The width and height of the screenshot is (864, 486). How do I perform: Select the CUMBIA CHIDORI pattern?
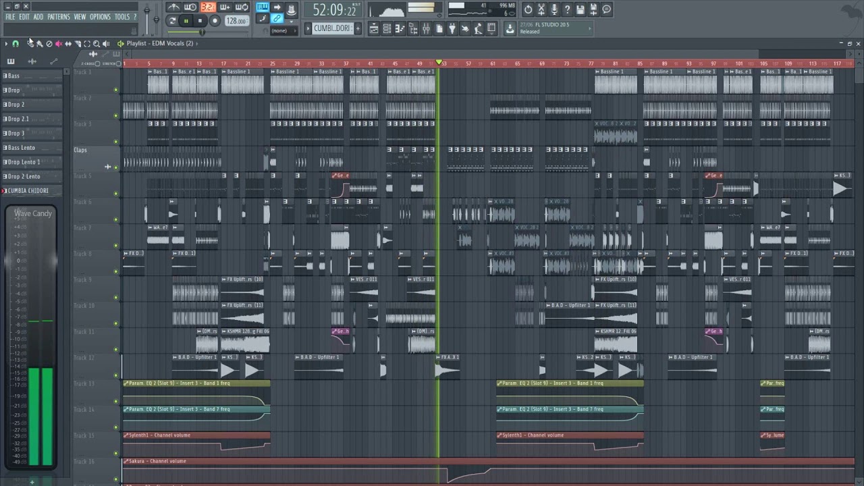point(32,191)
